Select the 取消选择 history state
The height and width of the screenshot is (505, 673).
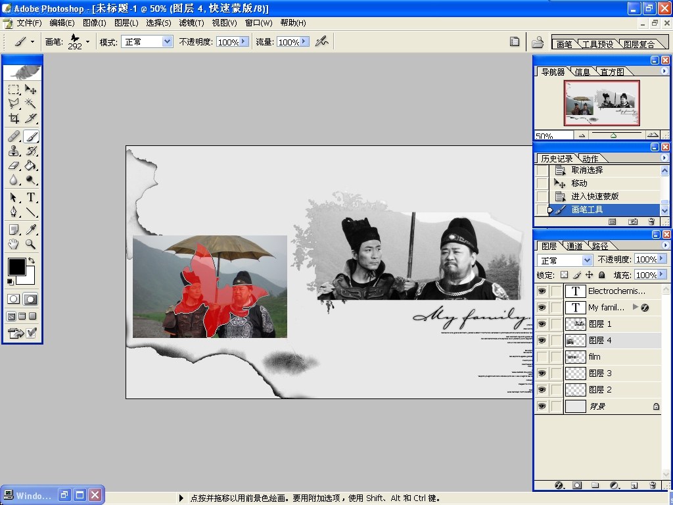605,170
